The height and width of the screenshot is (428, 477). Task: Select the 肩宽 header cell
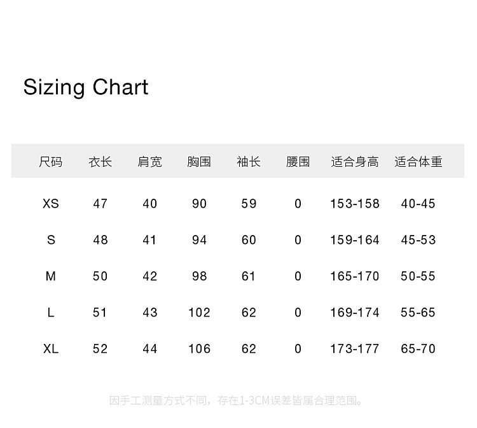pyautogui.click(x=150, y=162)
